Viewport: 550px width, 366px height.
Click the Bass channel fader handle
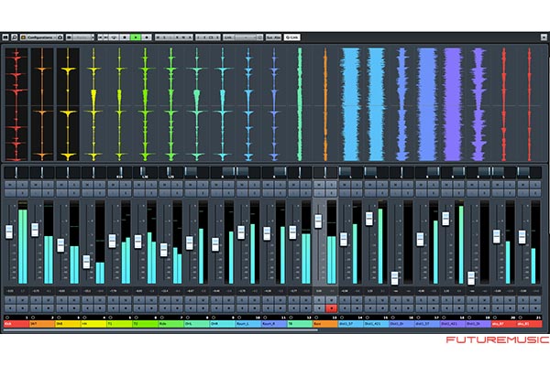(x=318, y=221)
